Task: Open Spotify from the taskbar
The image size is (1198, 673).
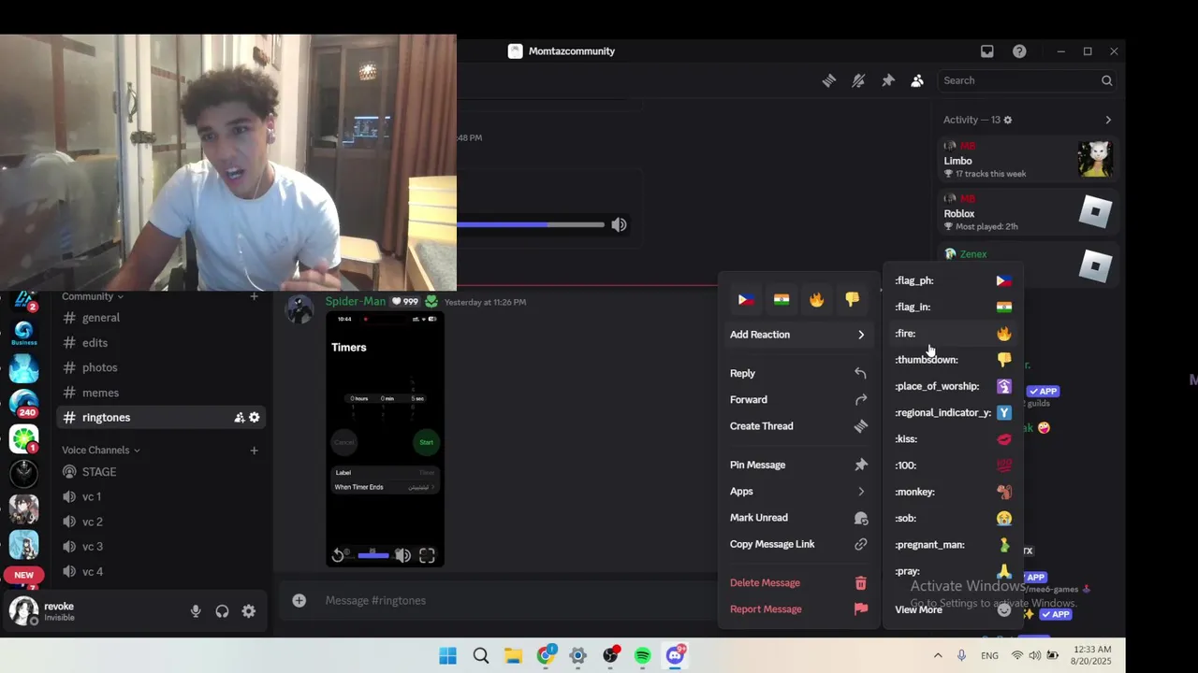Action: (642, 655)
